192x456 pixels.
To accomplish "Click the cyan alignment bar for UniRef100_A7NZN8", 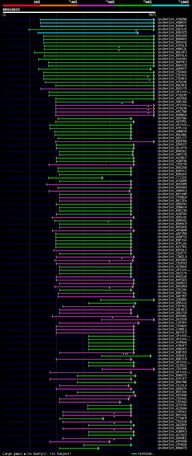I will tap(97, 19).
